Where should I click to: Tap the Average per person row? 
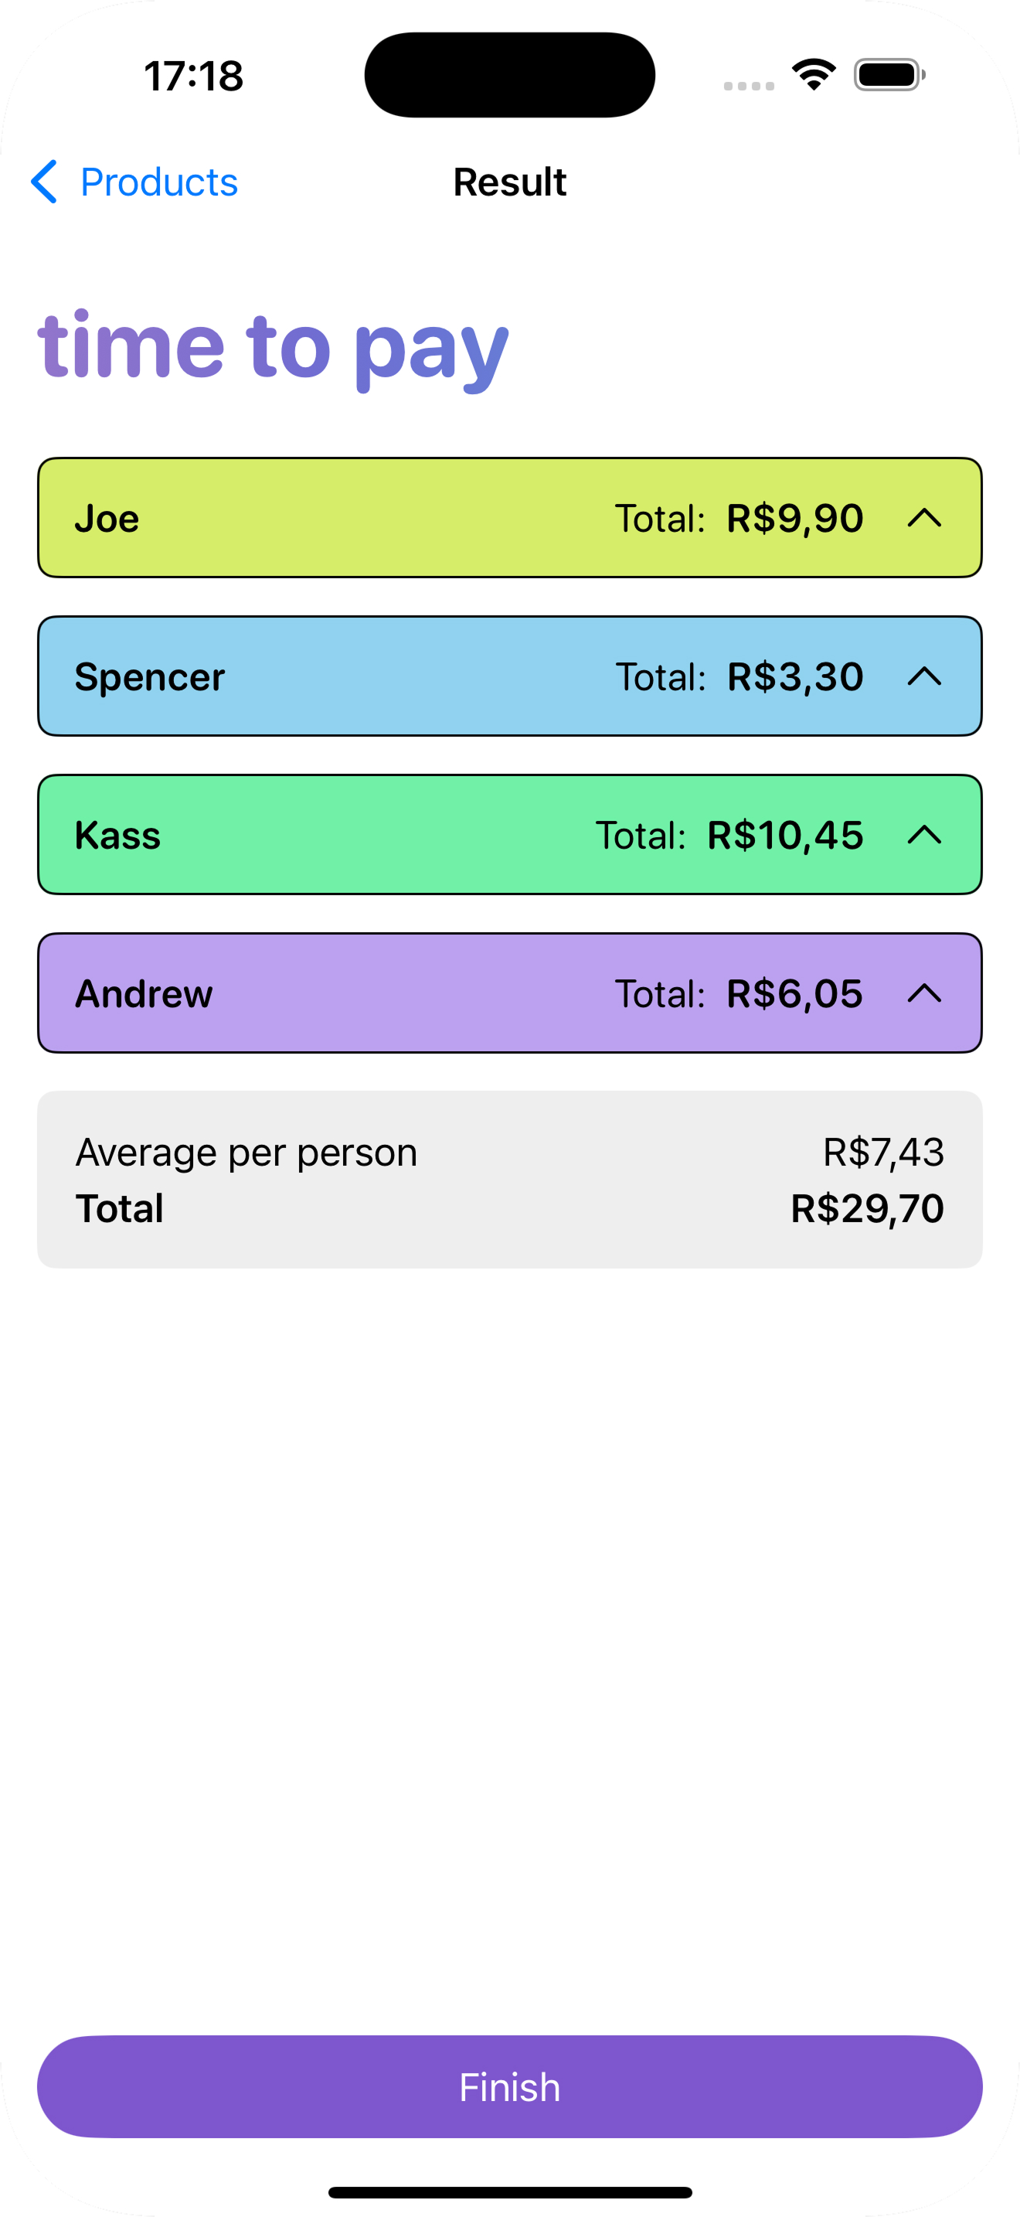click(509, 1152)
